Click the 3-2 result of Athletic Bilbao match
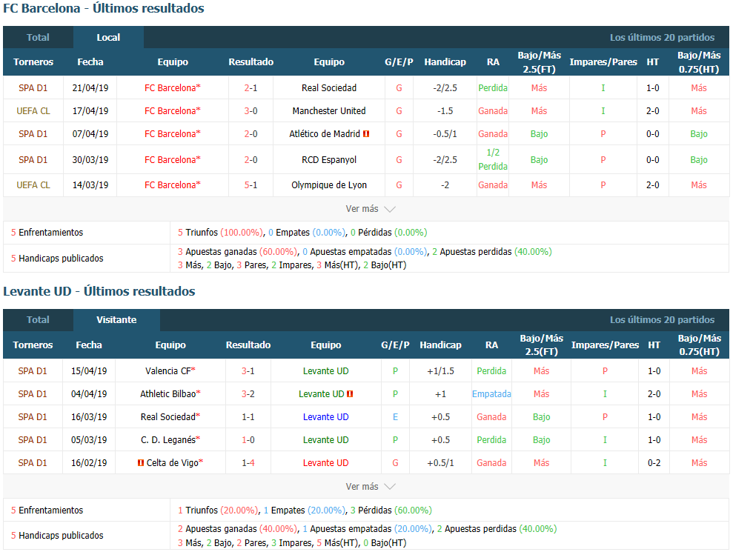The width and height of the screenshot is (733, 552). [248, 394]
